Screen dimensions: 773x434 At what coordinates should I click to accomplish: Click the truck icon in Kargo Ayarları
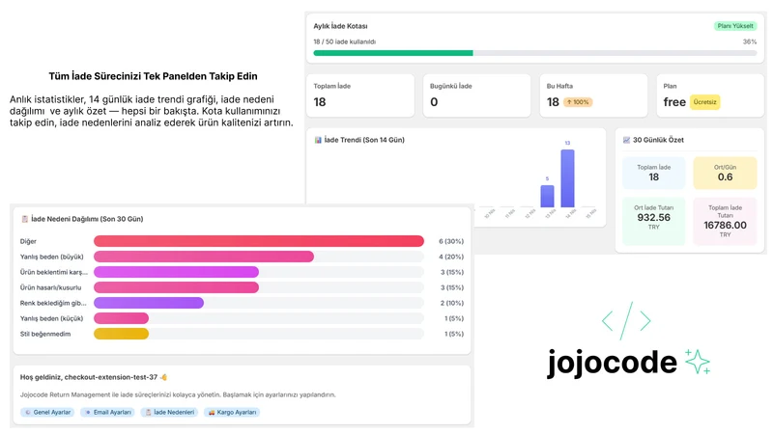[211, 413]
